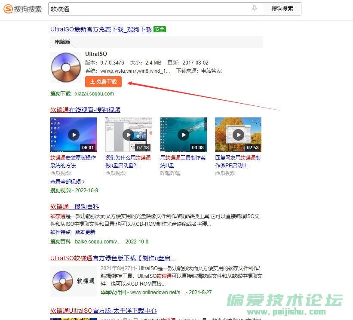Open the 软件特点 sublink

[x=61, y=232]
